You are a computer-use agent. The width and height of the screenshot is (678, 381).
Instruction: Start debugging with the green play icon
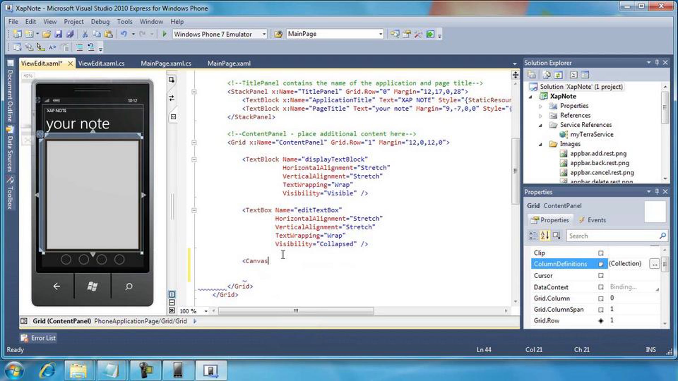coord(164,34)
